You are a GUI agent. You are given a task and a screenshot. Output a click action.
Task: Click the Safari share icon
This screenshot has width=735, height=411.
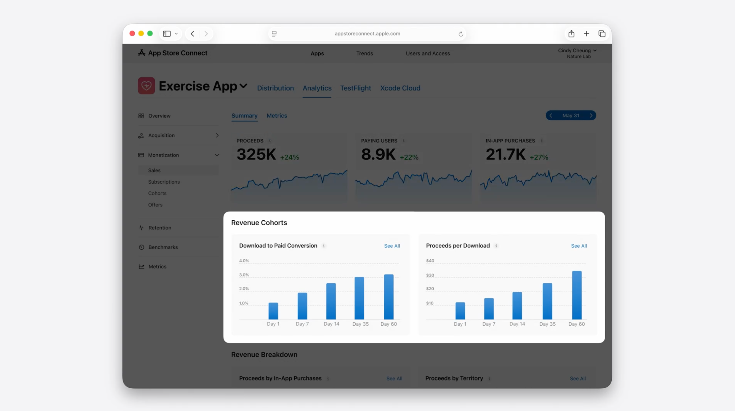click(571, 33)
